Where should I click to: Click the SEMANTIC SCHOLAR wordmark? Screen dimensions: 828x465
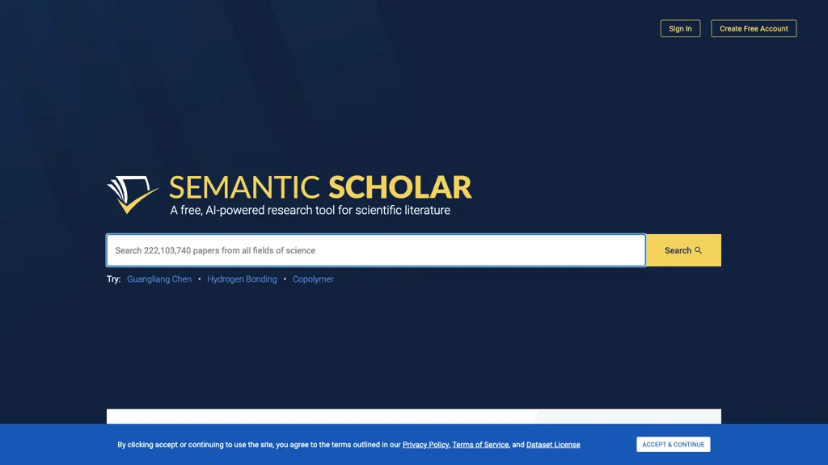pos(319,187)
